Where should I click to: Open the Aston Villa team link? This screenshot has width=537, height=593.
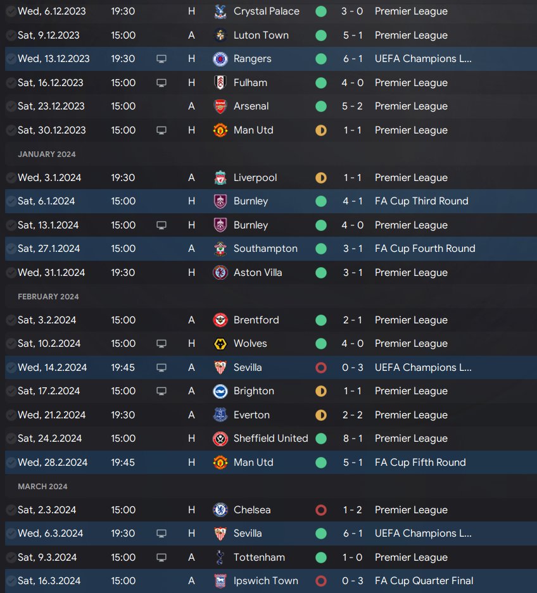point(258,273)
